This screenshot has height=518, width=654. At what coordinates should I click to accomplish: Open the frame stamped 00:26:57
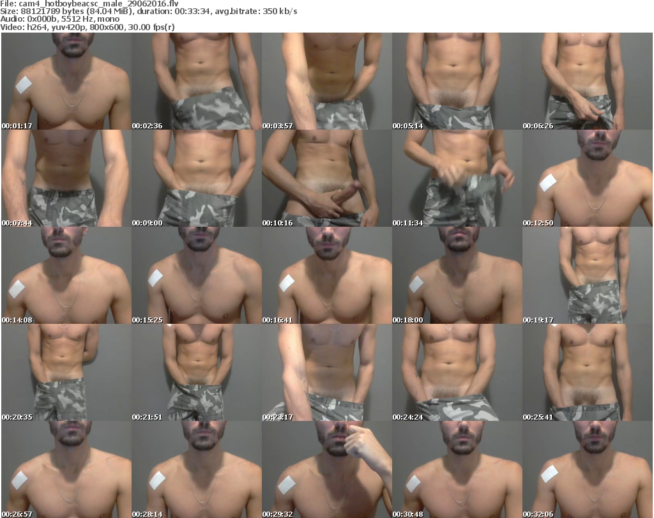(66, 469)
